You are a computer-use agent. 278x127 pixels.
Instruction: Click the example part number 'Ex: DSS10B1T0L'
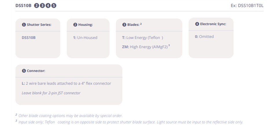[250, 5]
